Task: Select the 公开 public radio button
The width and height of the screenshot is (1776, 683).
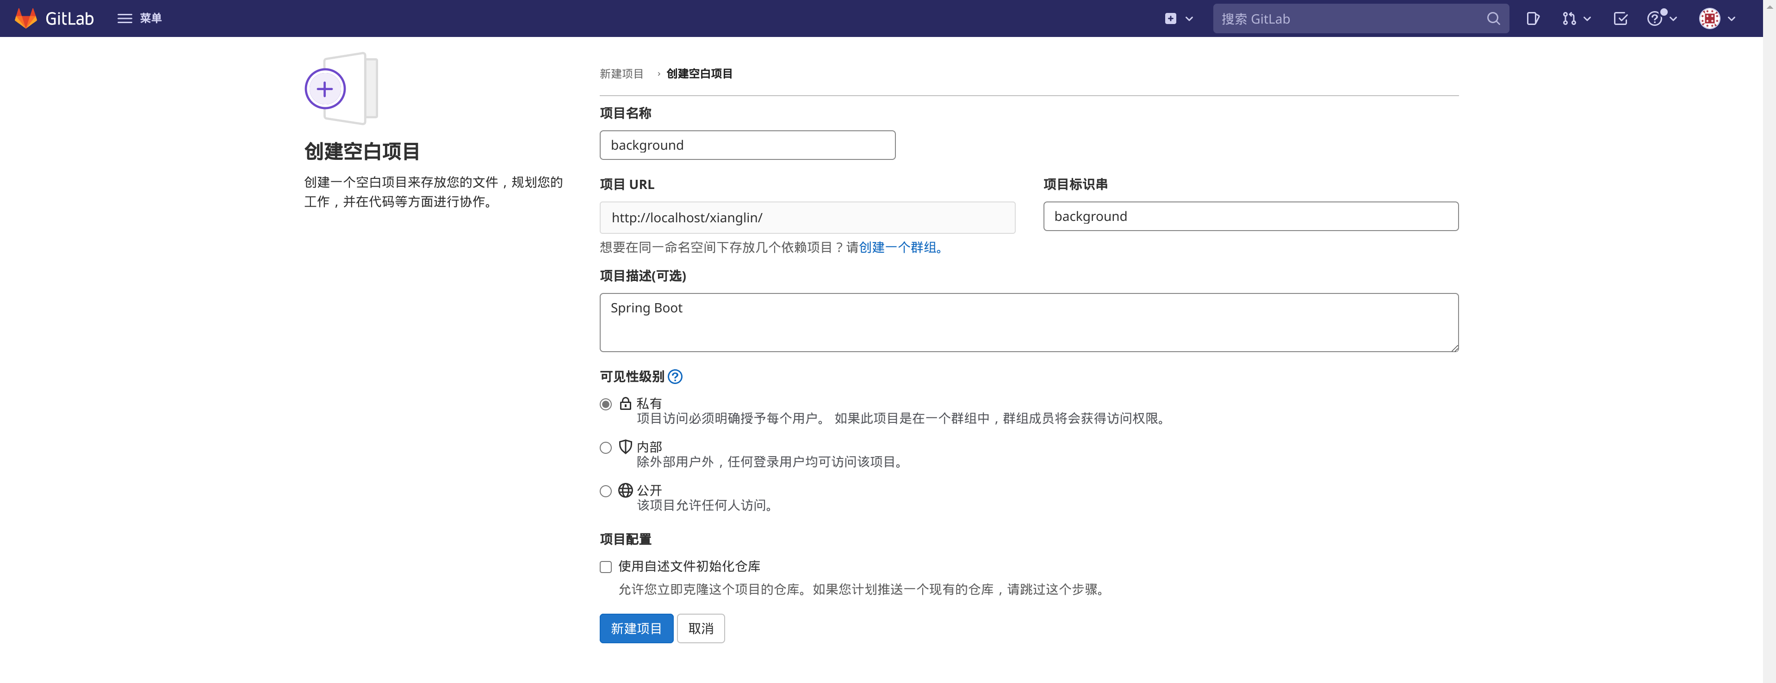Action: (x=605, y=491)
